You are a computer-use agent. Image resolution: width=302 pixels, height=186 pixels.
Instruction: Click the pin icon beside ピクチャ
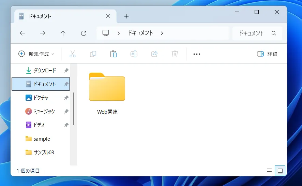pos(66,98)
